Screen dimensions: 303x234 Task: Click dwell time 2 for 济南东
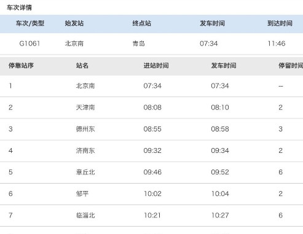tap(281, 150)
